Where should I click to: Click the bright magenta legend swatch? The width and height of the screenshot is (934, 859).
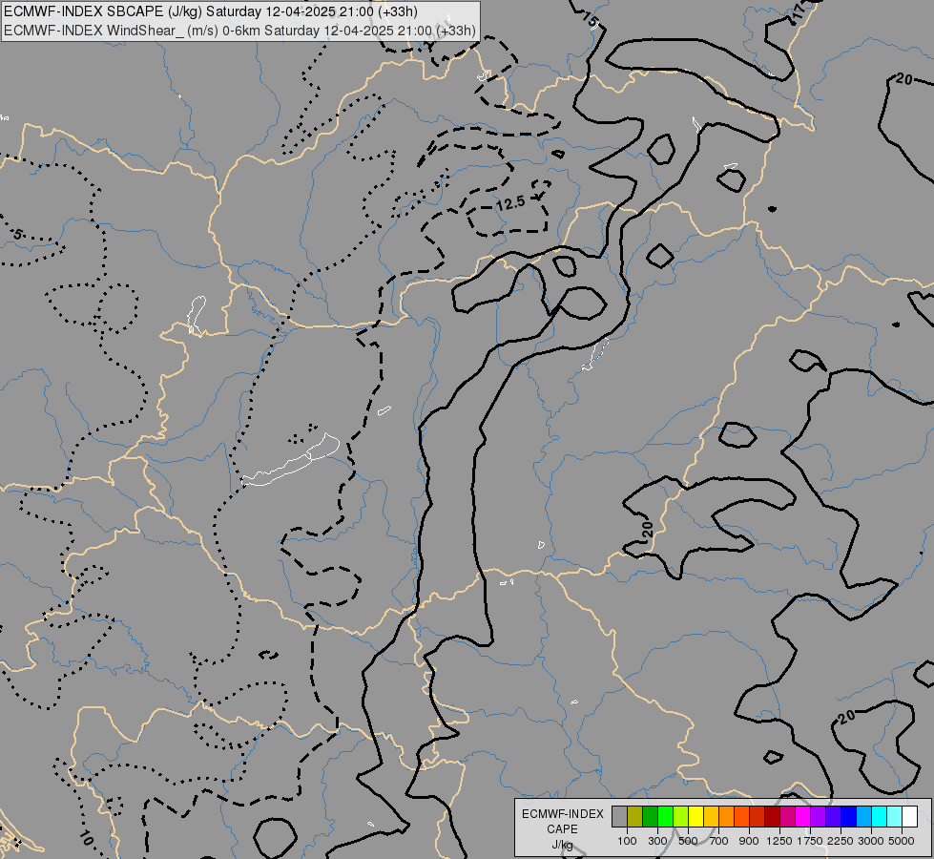803,816
